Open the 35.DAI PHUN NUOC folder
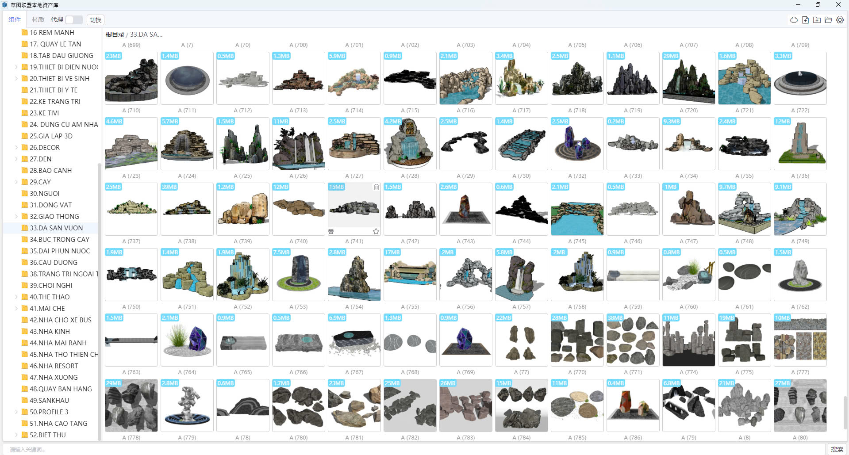849x455 pixels. (59, 251)
